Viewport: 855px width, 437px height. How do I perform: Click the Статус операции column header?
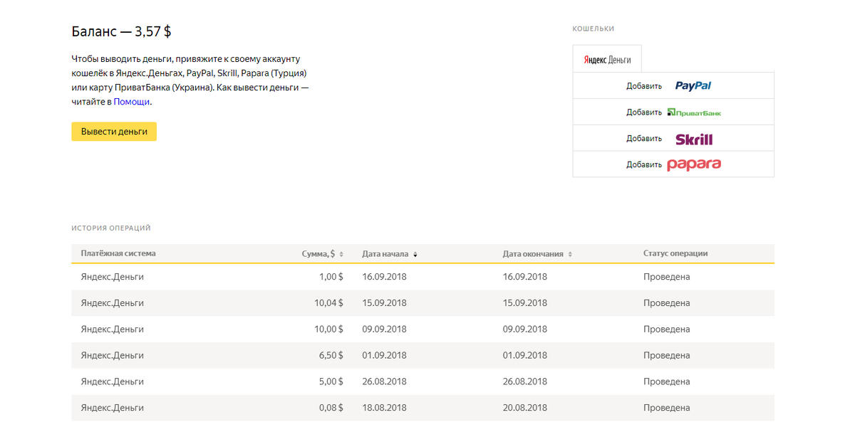675,253
